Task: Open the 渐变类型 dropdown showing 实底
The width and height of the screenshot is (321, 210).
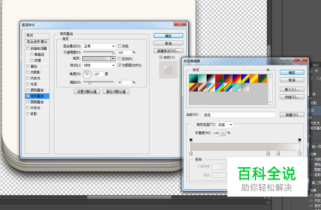Action: coord(225,125)
